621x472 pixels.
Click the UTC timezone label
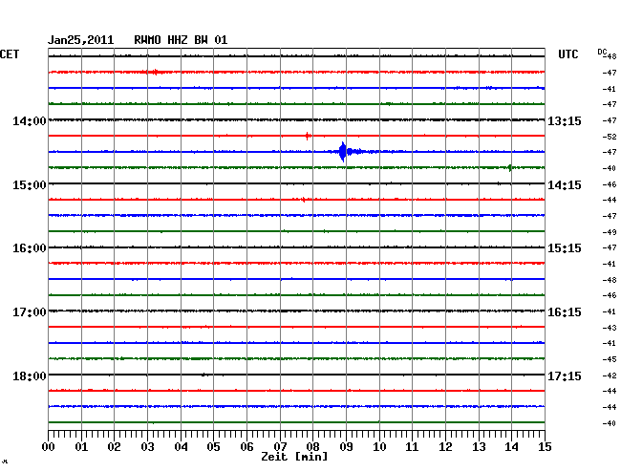click(568, 54)
